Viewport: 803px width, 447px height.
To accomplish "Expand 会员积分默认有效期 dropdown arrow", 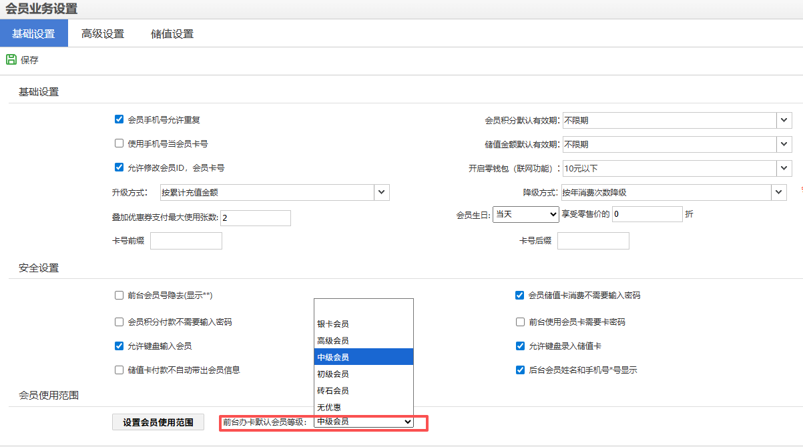I will 784,120.
